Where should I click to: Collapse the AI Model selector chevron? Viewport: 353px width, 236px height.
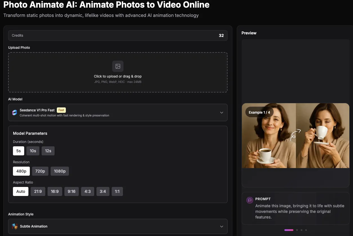221,112
